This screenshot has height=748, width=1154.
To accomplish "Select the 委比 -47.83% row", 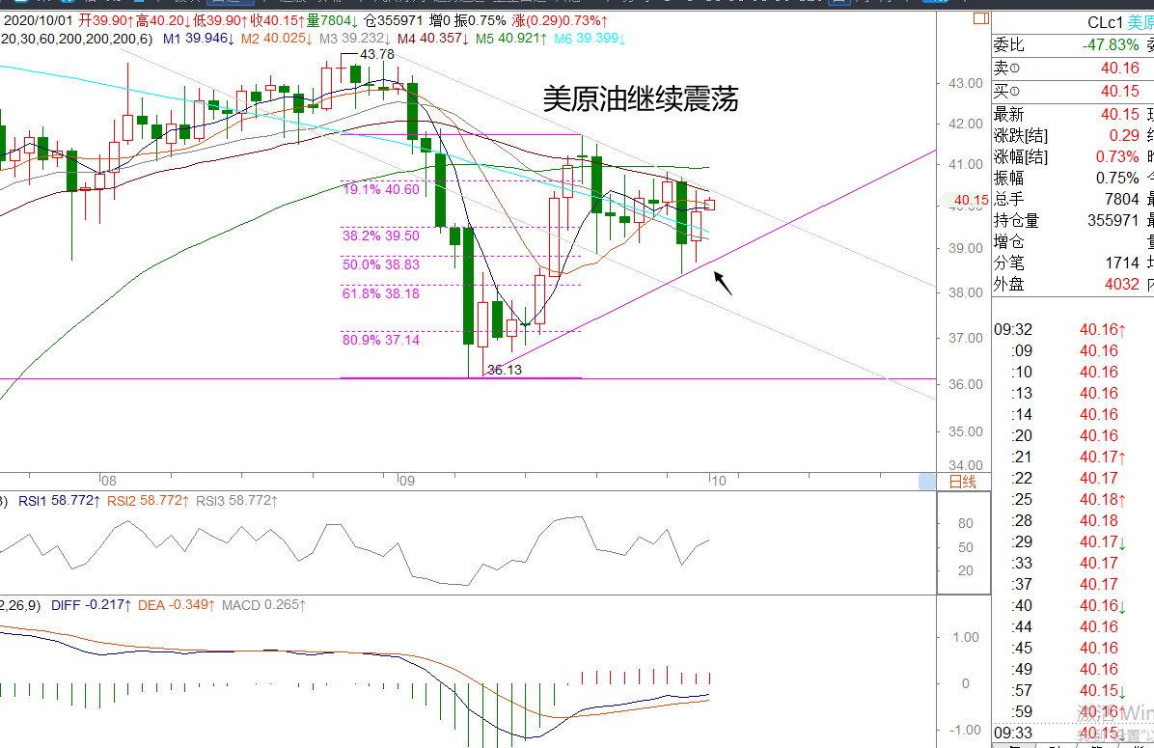I will [1073, 45].
